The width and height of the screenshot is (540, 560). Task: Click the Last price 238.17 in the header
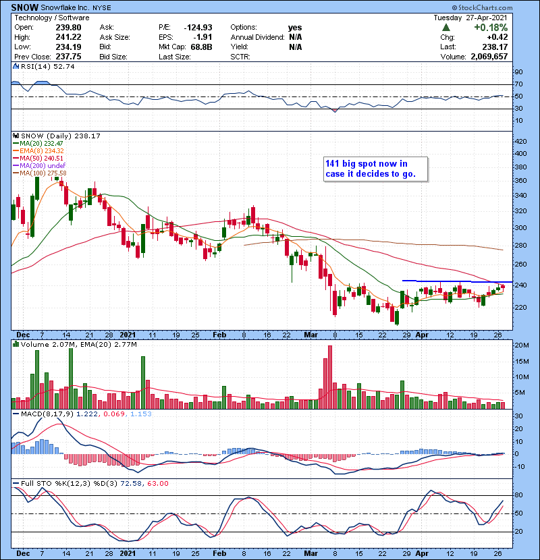point(495,47)
